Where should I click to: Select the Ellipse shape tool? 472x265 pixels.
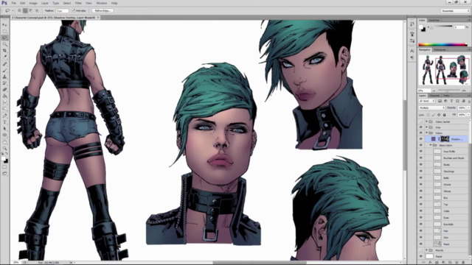[4, 135]
